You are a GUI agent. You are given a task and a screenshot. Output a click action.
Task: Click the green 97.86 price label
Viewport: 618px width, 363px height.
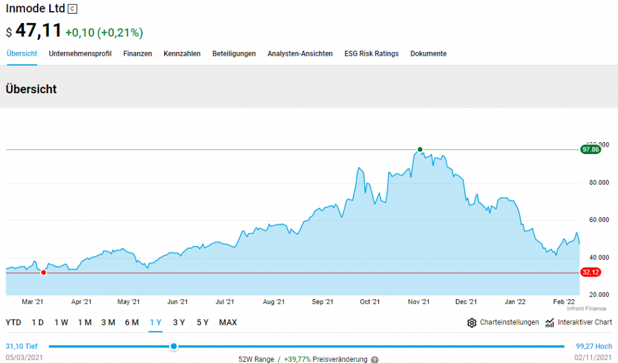[x=591, y=150]
